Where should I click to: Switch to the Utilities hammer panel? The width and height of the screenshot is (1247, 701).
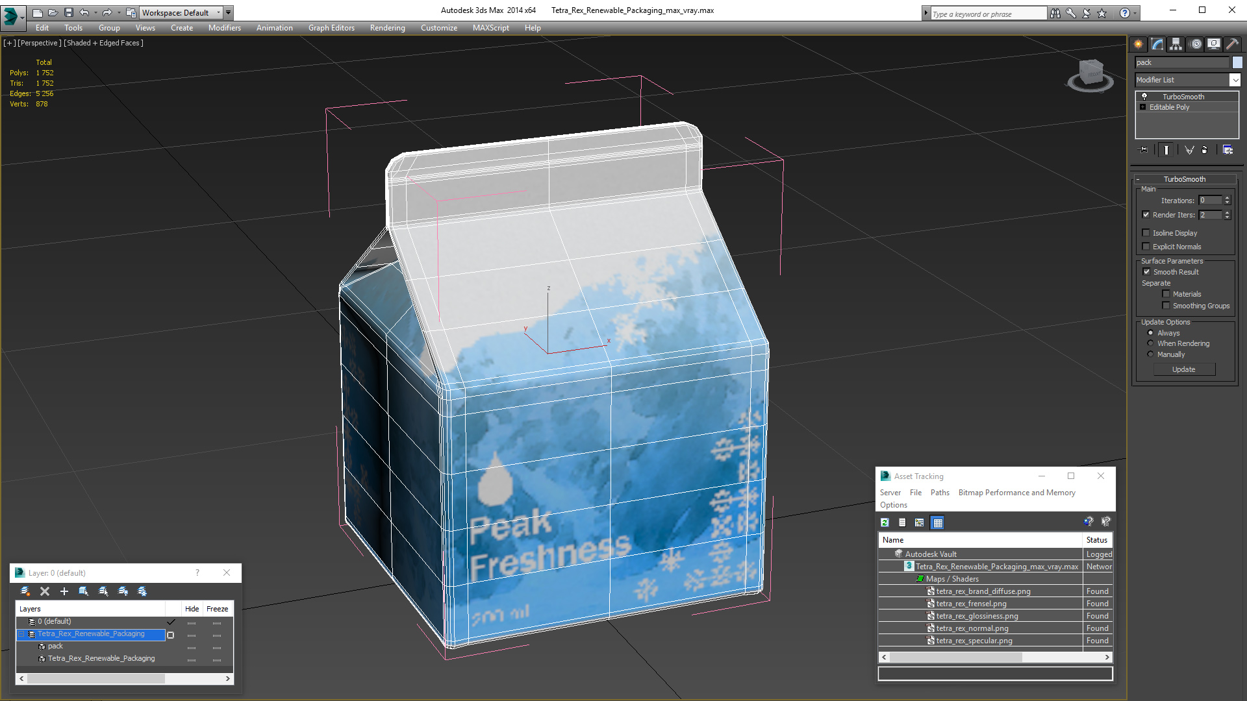[1232, 44]
